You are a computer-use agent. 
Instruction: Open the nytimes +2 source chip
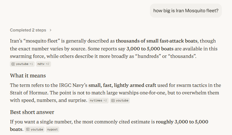click(x=98, y=100)
